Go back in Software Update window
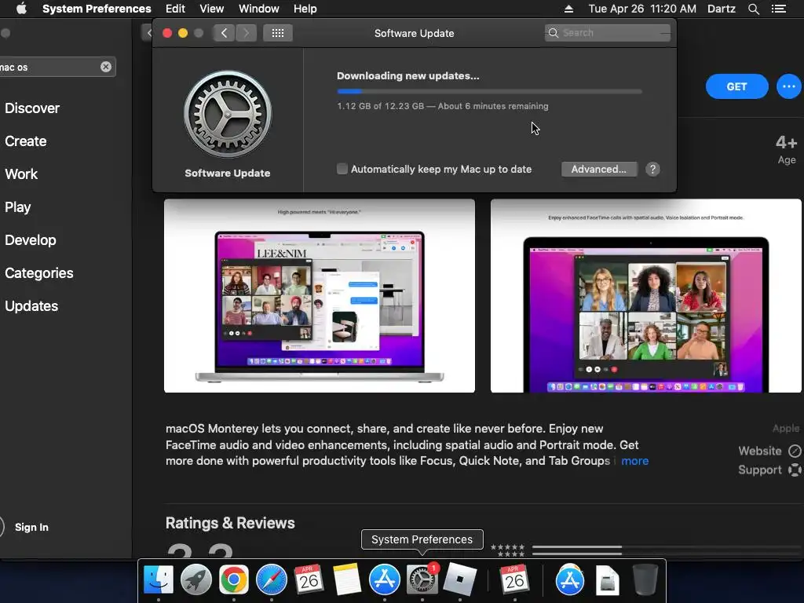Viewport: 804px width, 603px height. point(224,33)
